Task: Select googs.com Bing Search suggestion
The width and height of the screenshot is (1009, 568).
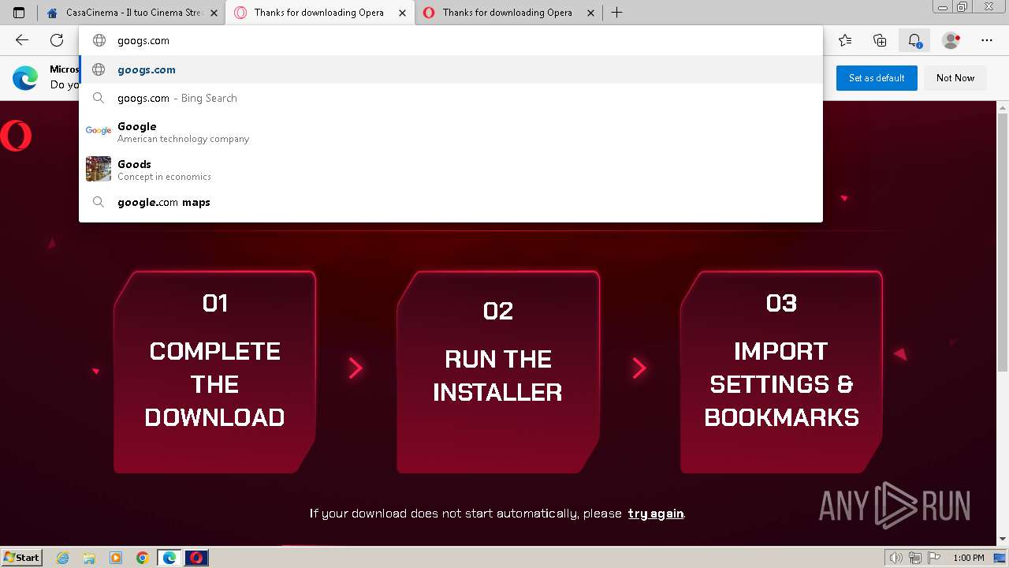Action: click(451, 98)
